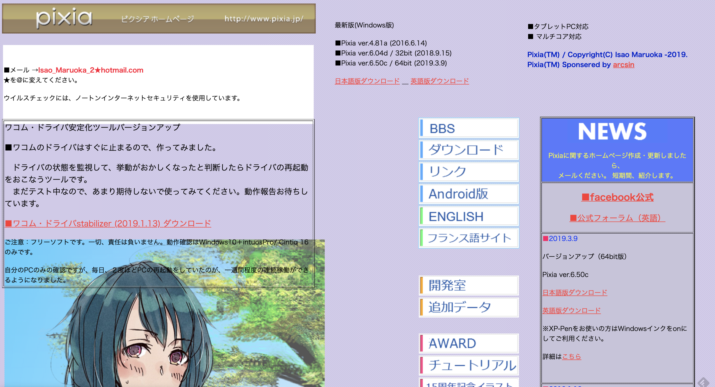
Task: Download the ワコム・ドライバstabilizer tool
Action: pyautogui.click(x=108, y=223)
